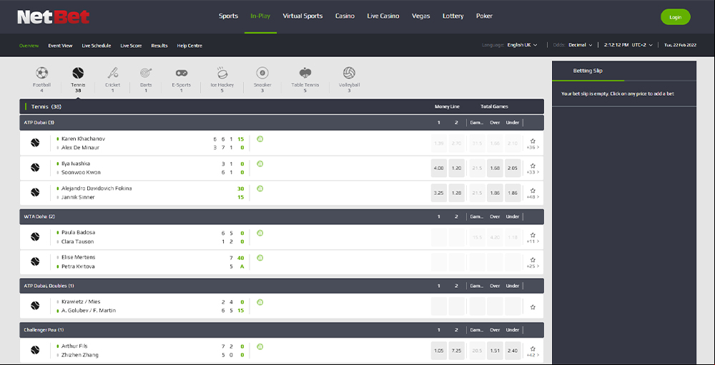Viewport: 715px width, 365px height.
Task: Open the Virtual Sports section
Action: pos(302,16)
